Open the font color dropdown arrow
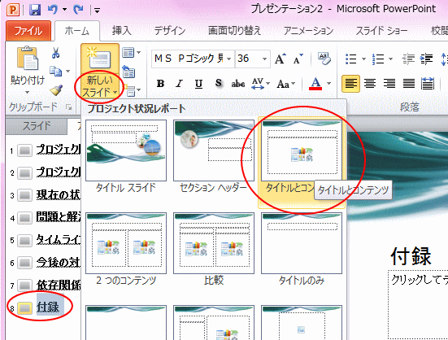This screenshot has height=340, width=448. pos(328,84)
